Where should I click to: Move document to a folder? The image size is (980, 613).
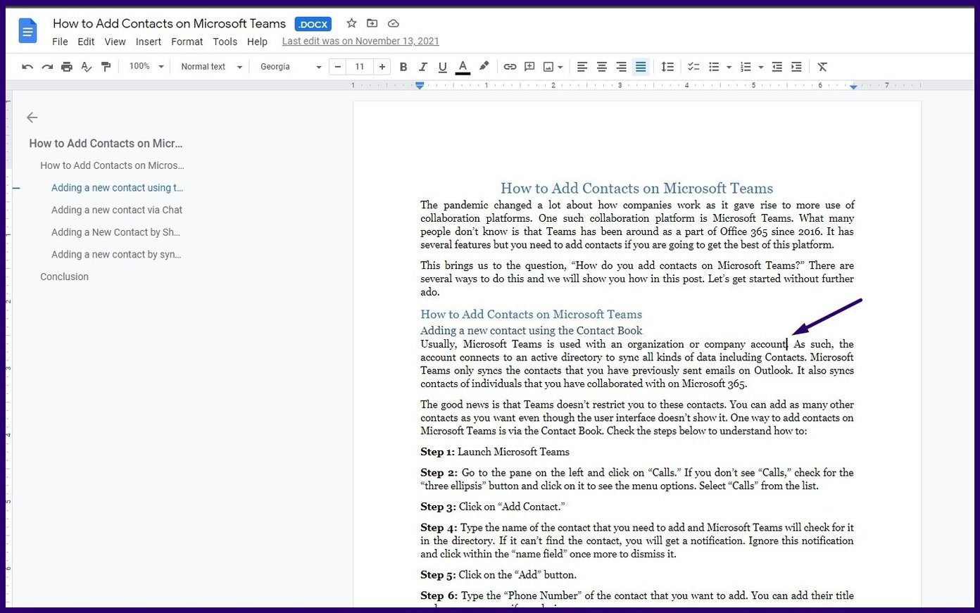coord(372,23)
